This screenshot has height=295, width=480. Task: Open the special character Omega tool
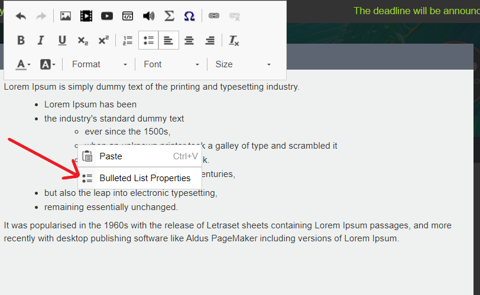click(189, 16)
